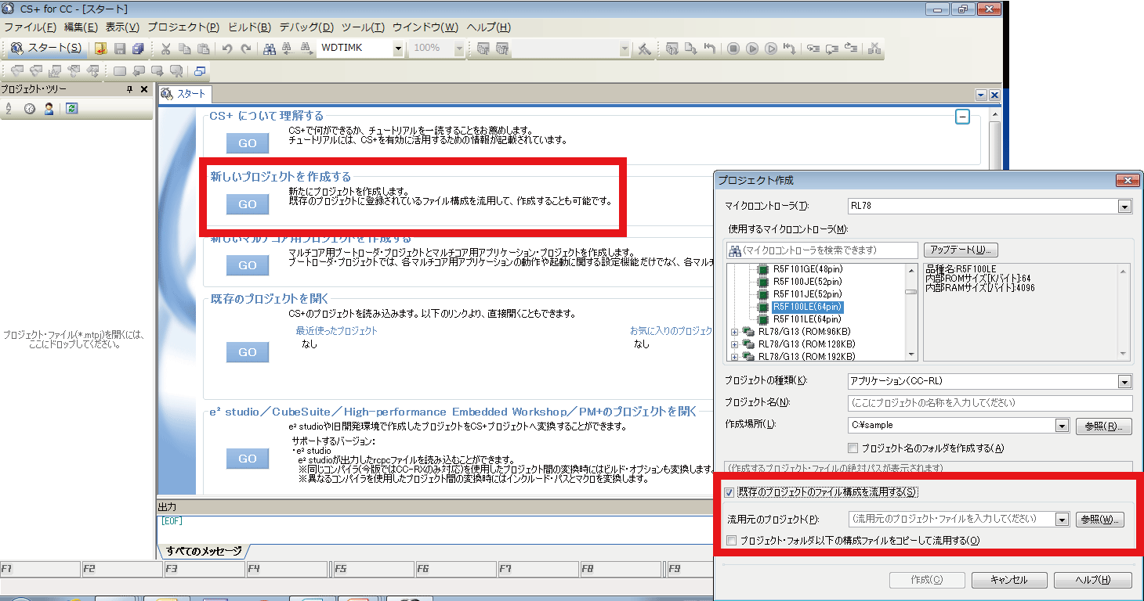Click the キャンセル button
Screen dimensions: 1144x601
point(1009,580)
